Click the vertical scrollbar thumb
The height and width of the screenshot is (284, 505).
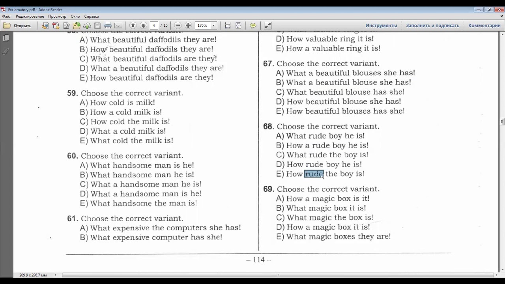(502, 121)
